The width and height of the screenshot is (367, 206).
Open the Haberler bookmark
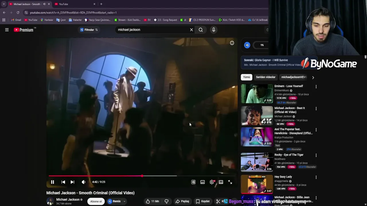pyautogui.click(x=75, y=20)
